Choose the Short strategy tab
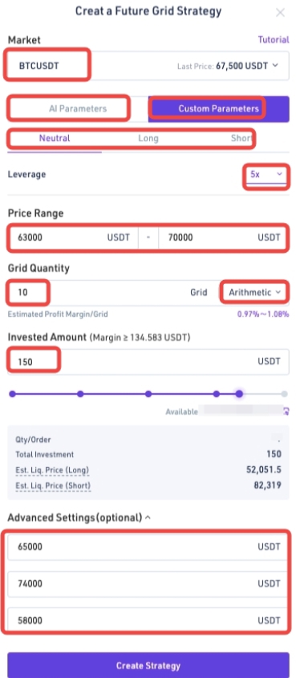 [241, 138]
